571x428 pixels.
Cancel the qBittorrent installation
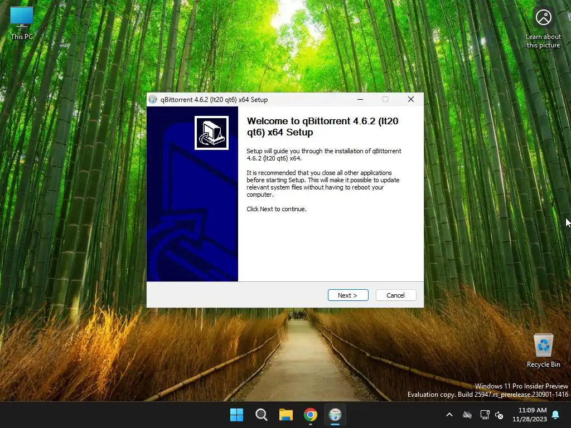(x=395, y=295)
